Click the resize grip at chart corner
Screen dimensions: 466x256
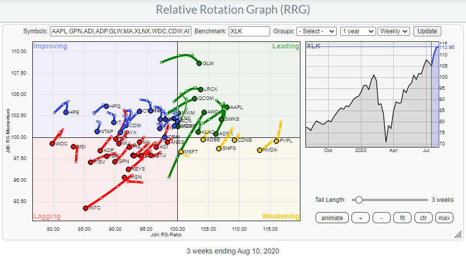458,235
